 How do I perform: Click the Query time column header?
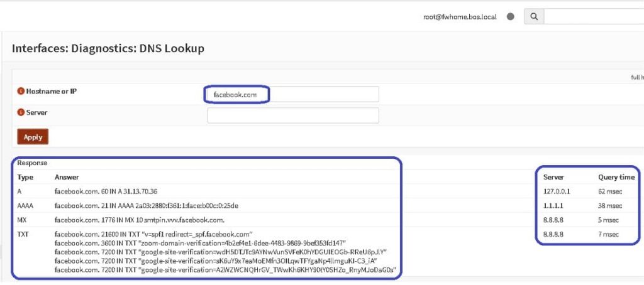tap(616, 177)
